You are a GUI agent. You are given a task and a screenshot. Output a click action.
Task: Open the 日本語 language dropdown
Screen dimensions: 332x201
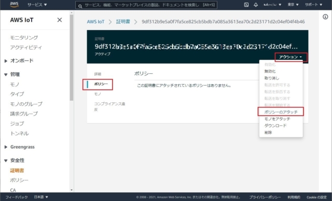[x=41, y=197]
